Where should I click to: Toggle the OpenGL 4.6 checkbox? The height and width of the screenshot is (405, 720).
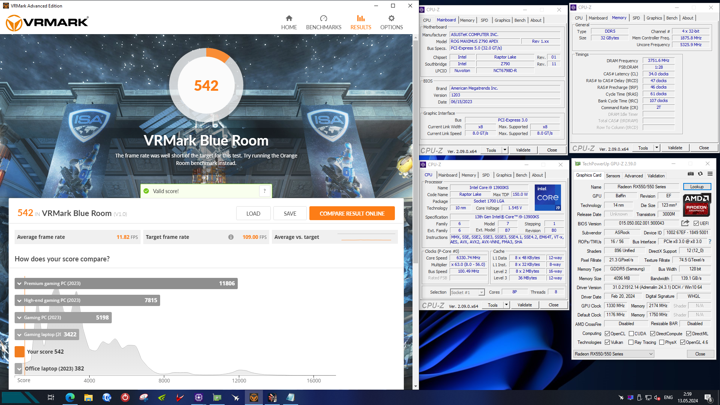[682, 342]
